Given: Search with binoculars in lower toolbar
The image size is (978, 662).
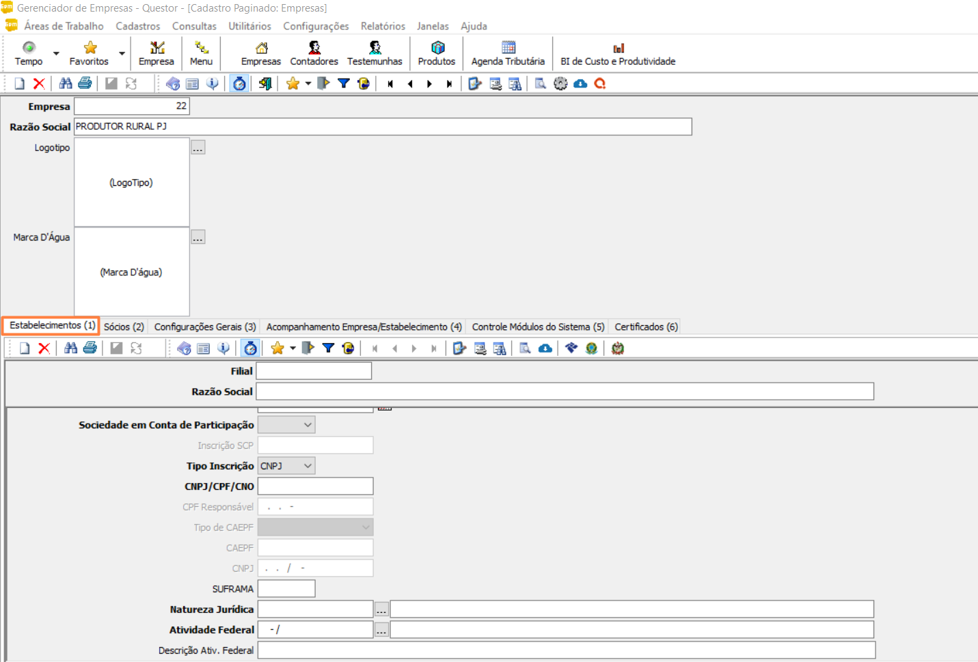Looking at the screenshot, I should click(70, 348).
